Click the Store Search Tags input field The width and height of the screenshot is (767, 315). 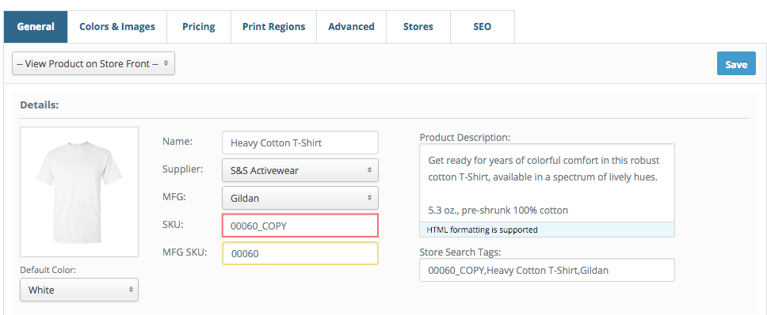tap(547, 270)
